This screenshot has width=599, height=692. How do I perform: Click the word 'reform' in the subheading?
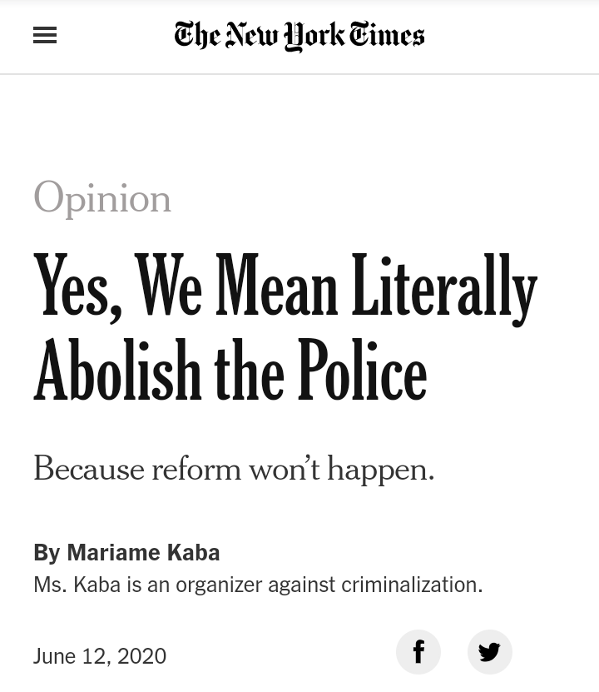[x=196, y=469]
